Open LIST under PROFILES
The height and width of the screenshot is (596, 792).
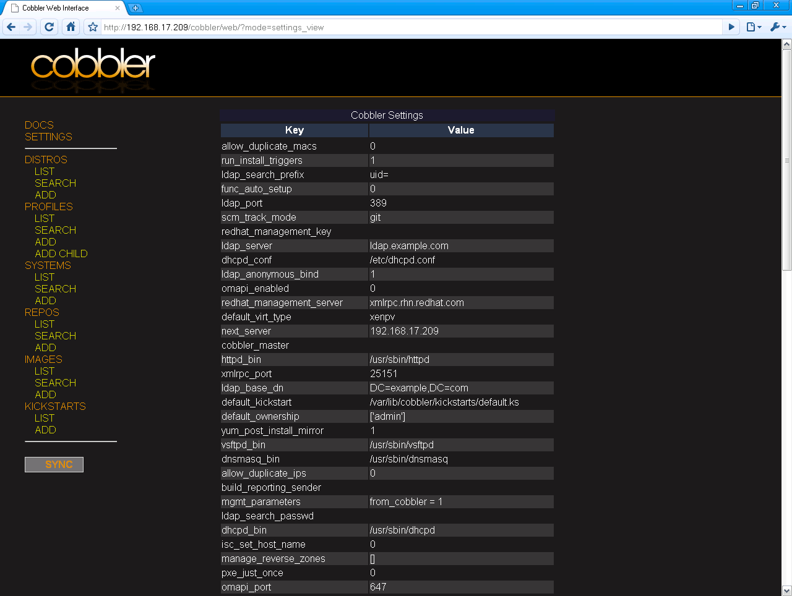pos(45,218)
